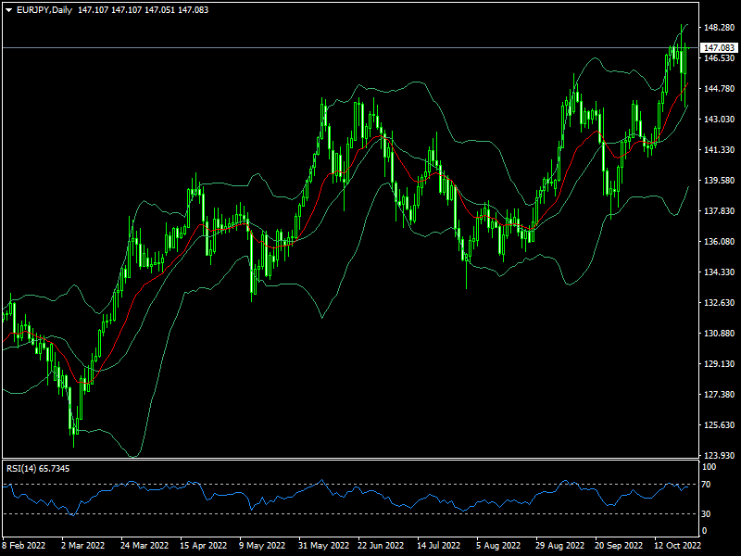Select the RSI 30 level label

click(x=706, y=513)
